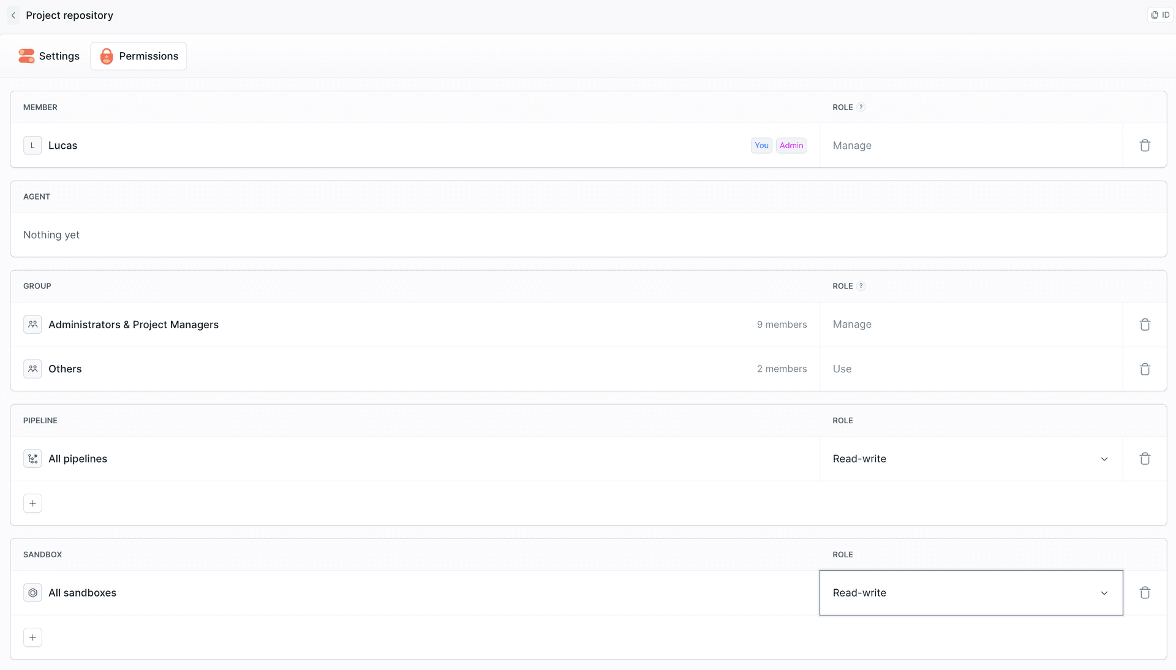Viewport: 1176px width, 670px height.
Task: Go back using the arrow next to Project repository
Action: click(13, 15)
